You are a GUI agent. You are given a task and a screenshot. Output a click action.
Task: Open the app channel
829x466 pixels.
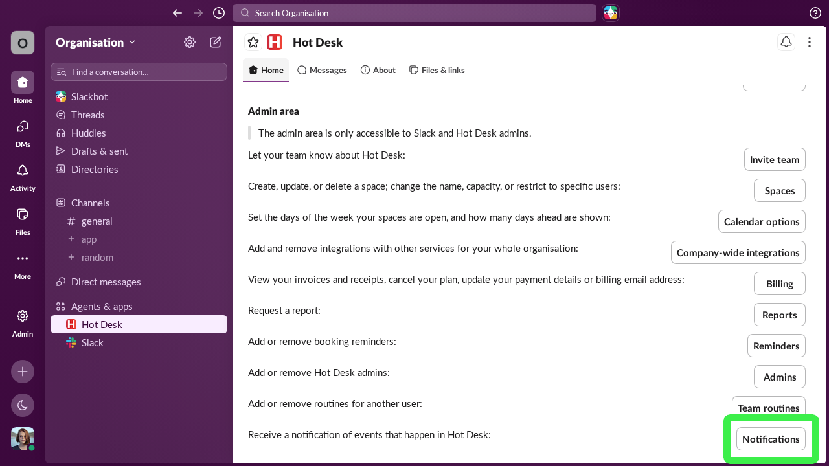139,239
